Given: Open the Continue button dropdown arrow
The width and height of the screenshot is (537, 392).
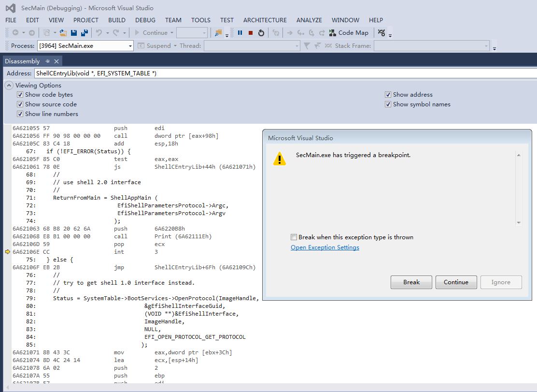Looking at the screenshot, I should (172, 32).
